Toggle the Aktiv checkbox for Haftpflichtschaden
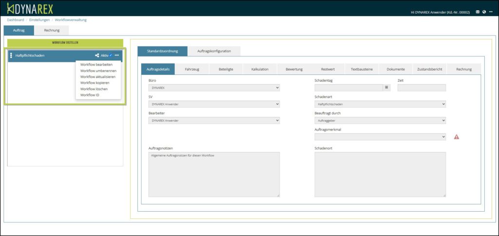The image size is (499, 236). tap(111, 55)
